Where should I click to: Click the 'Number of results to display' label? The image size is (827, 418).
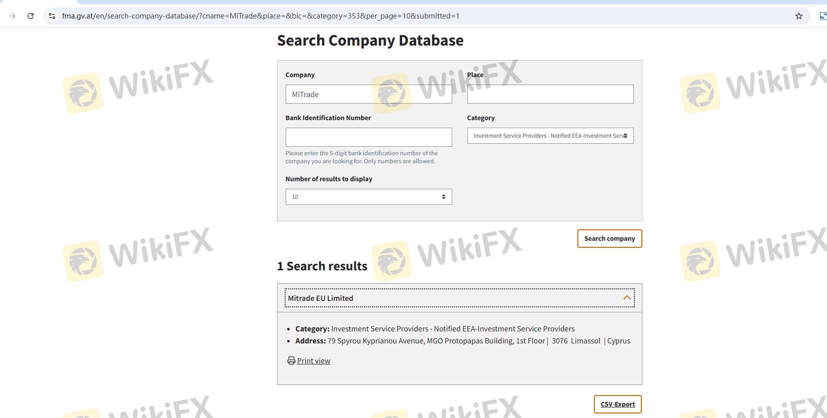[x=329, y=179]
